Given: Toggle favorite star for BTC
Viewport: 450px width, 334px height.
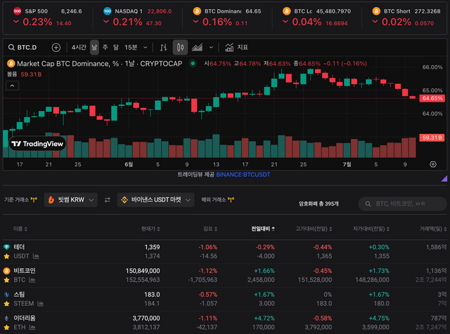Looking at the screenshot, I should [6, 280].
